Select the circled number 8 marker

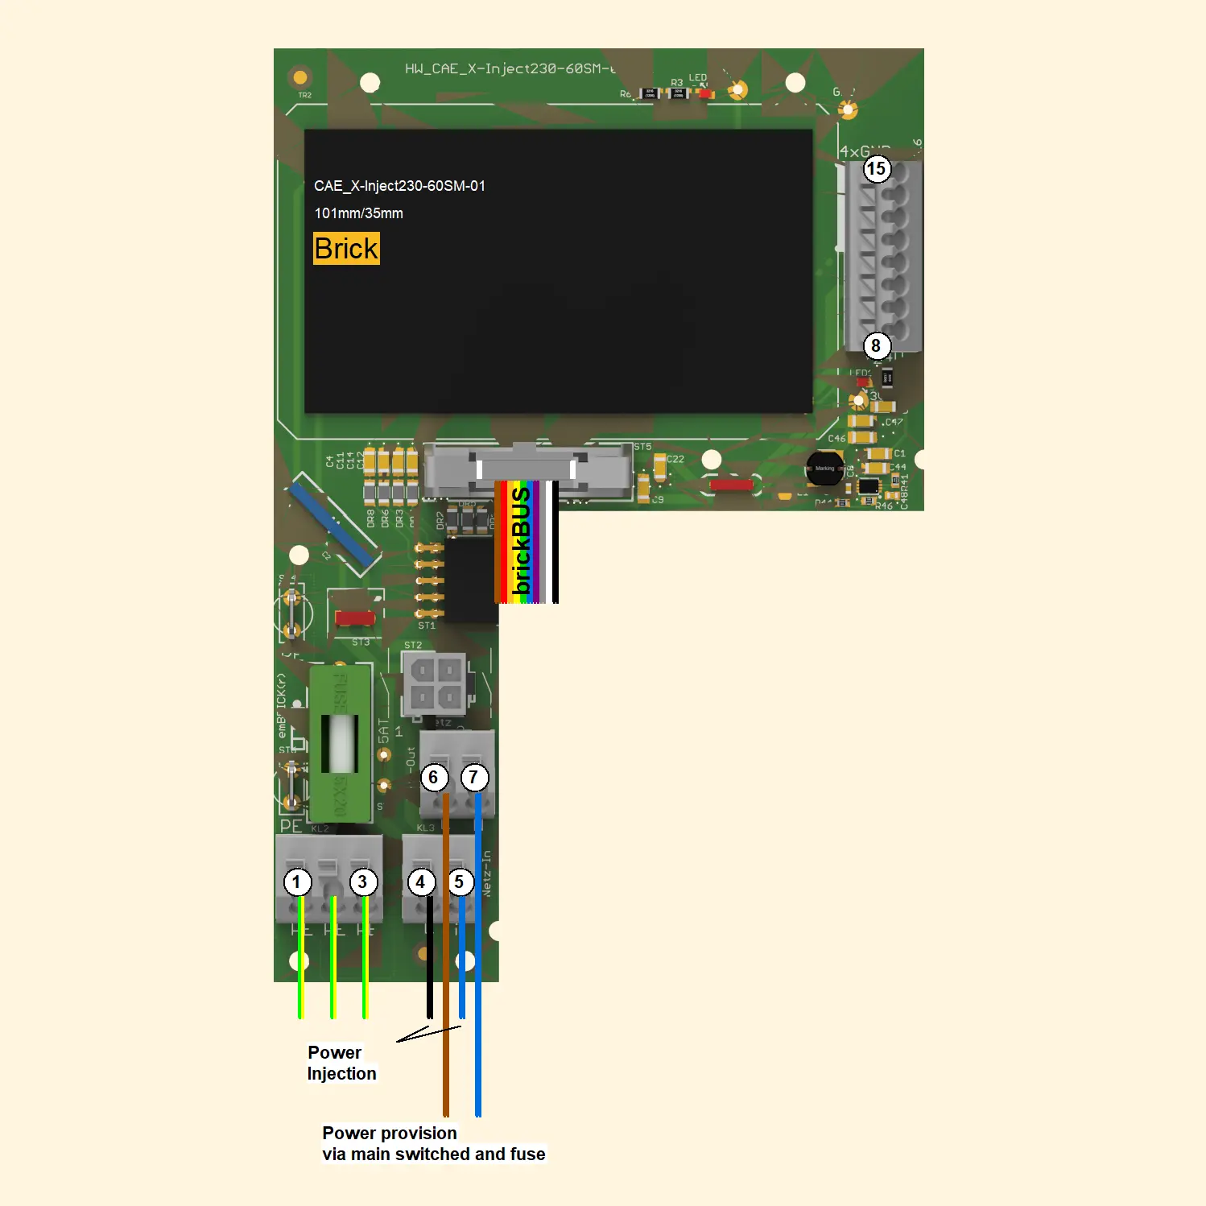point(876,346)
